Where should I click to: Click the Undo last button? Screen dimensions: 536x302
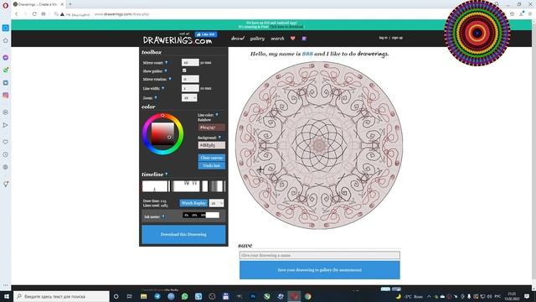[x=212, y=166]
